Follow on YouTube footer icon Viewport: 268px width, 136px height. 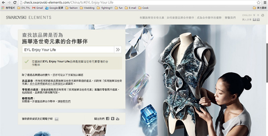pos(118,119)
